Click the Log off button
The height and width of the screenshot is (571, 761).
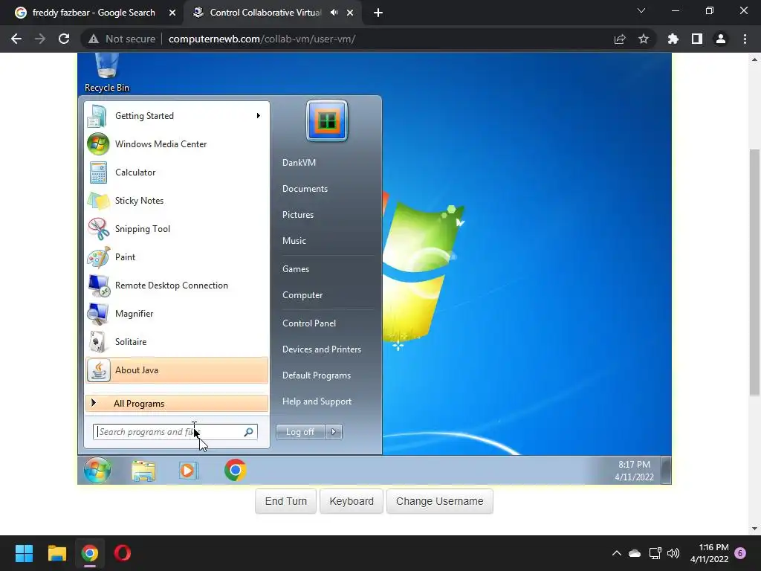point(300,432)
